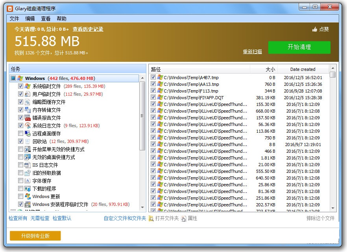Enable the 字体缓存 checkbox
The width and height of the screenshot is (347, 252).
coord(20,181)
